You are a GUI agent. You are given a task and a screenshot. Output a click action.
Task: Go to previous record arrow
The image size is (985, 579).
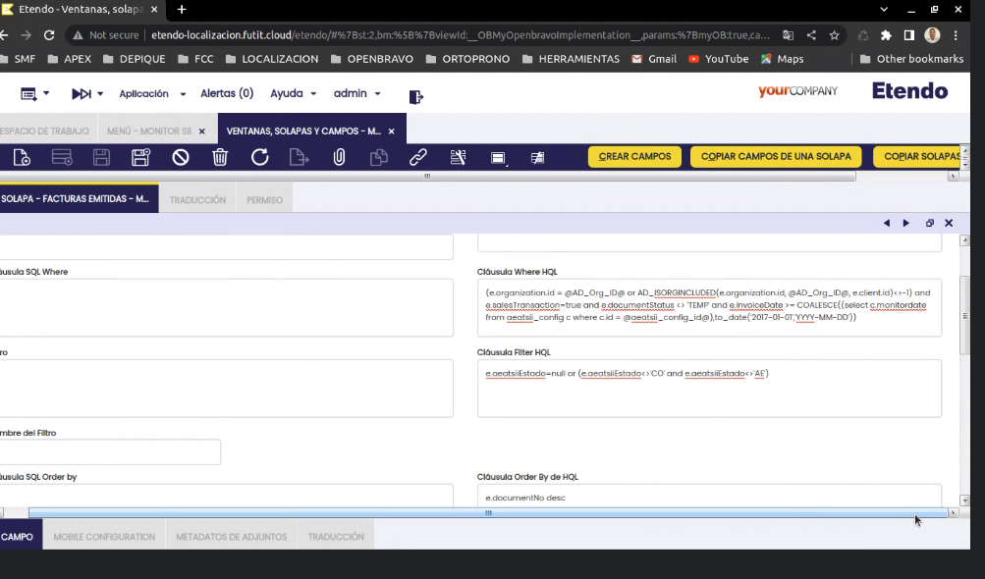tap(887, 223)
